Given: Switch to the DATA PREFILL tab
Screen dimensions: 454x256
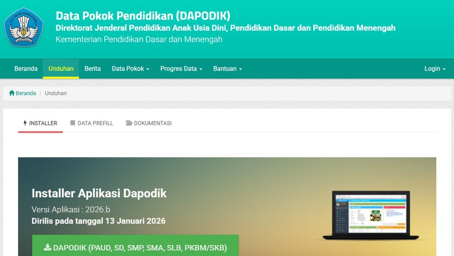Looking at the screenshot, I should click(x=92, y=123).
